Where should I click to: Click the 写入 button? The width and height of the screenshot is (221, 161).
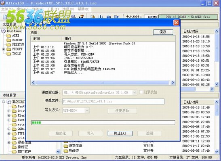(x=91, y=133)
